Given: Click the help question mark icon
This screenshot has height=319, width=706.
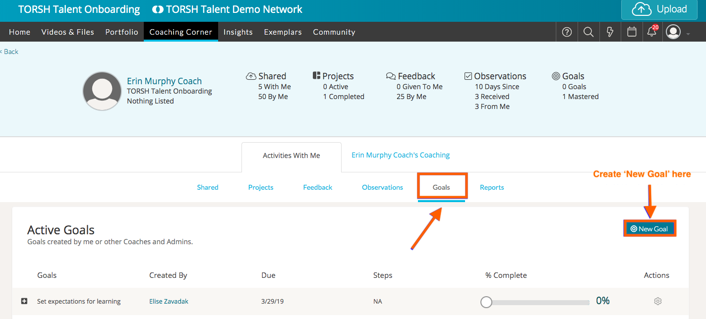Looking at the screenshot, I should click(567, 32).
